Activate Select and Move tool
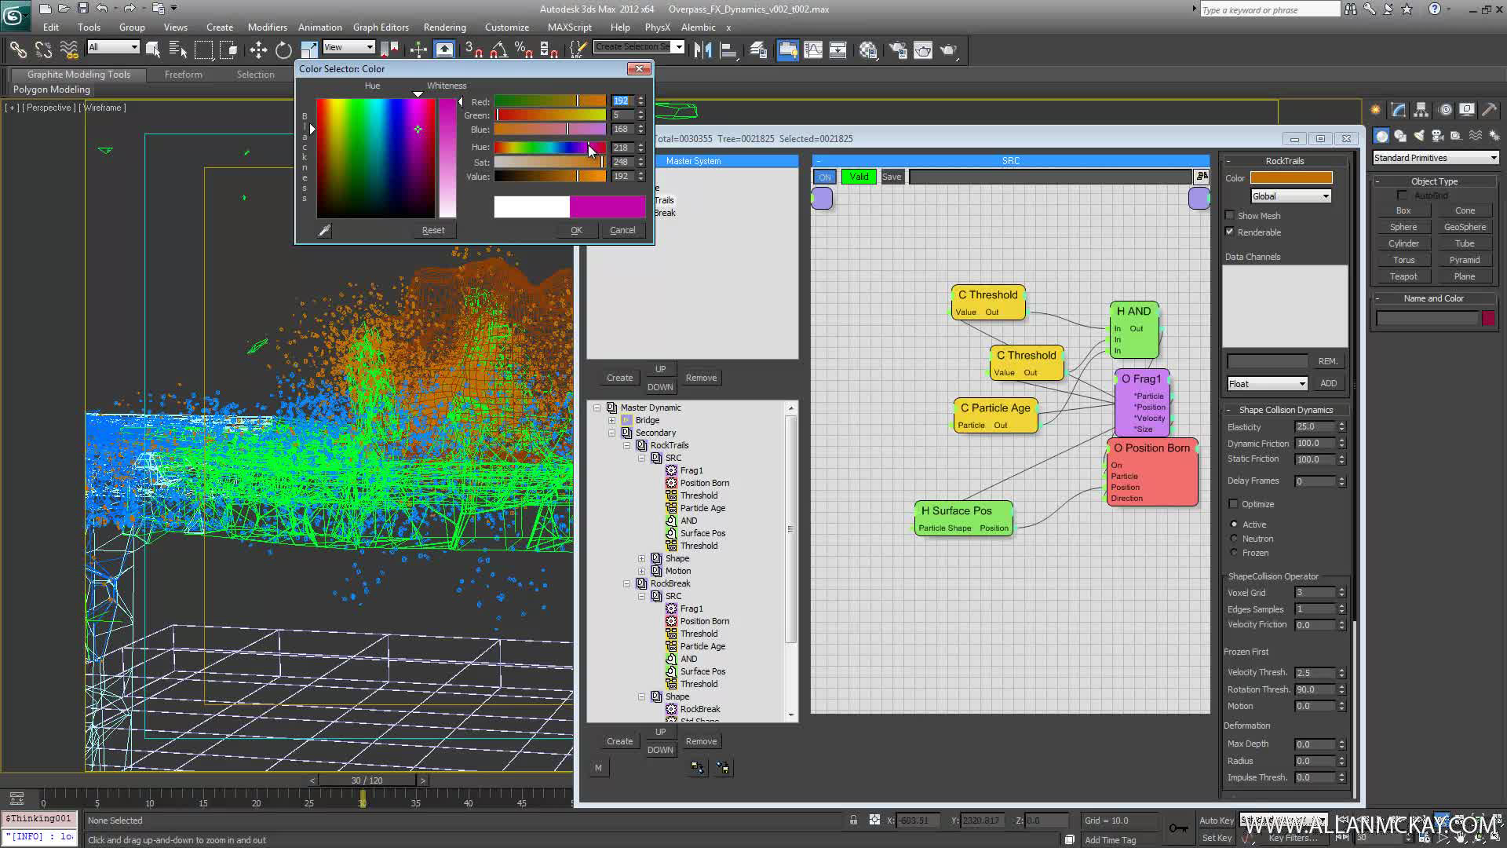 (x=258, y=49)
